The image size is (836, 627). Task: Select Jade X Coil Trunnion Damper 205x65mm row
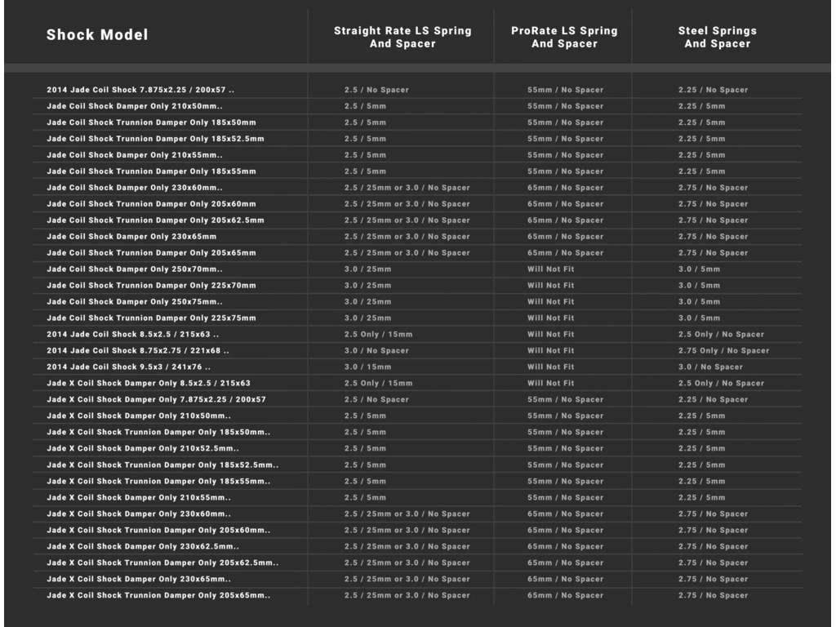[x=158, y=596]
